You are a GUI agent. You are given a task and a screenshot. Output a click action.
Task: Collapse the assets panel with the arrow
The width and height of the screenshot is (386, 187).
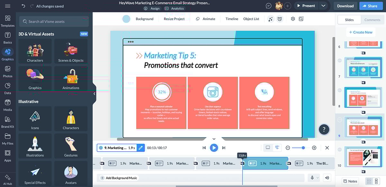coord(94,94)
